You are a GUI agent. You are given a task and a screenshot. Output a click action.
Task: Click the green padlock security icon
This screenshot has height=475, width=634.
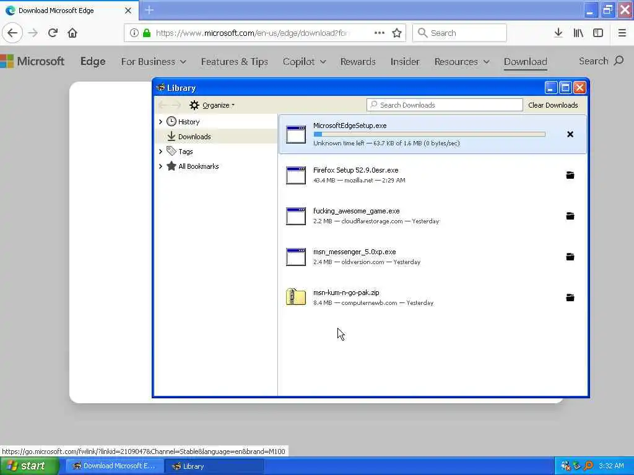pyautogui.click(x=147, y=33)
